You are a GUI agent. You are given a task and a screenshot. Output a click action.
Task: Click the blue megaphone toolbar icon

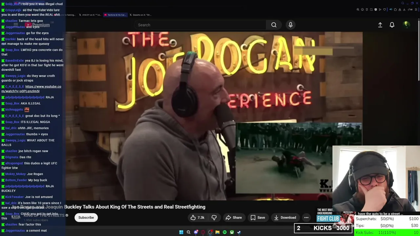[x=391, y=10]
